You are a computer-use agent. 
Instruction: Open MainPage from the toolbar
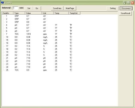click(x=70, y=8)
